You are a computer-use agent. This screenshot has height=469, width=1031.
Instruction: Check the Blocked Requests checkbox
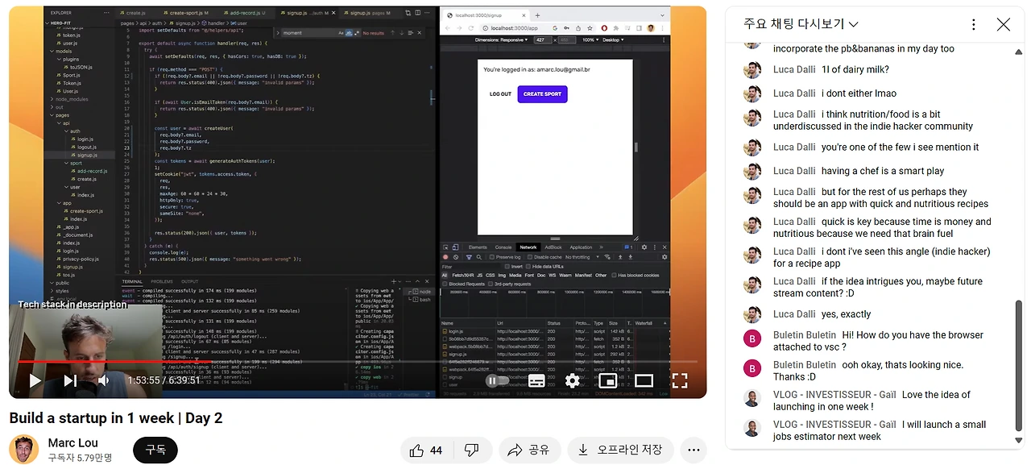pos(445,284)
